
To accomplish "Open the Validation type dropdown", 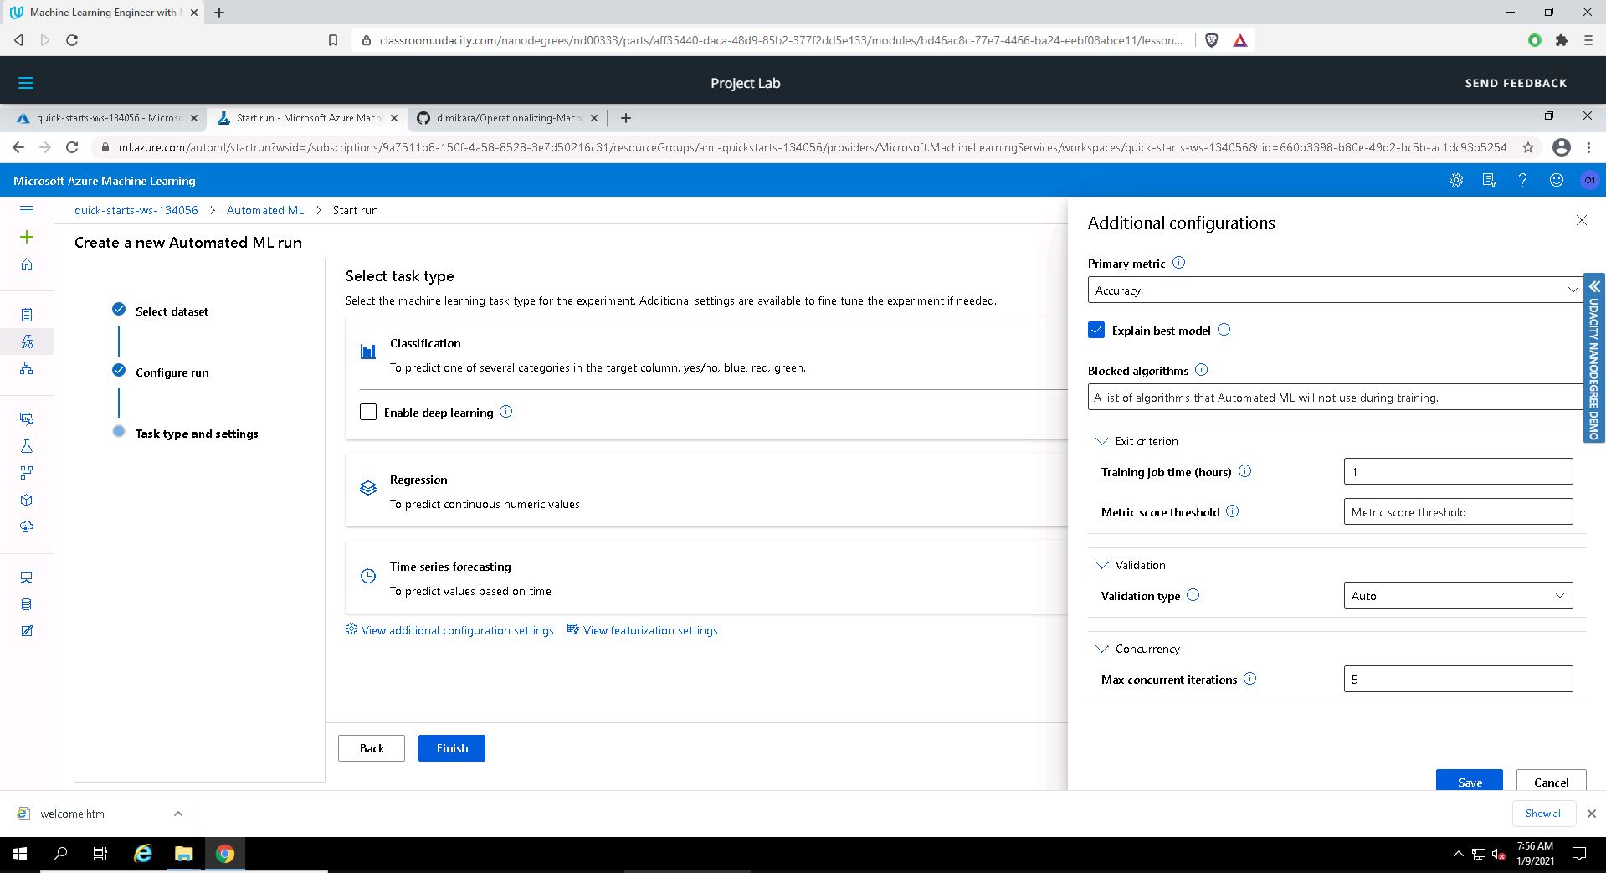I will pos(1457,595).
